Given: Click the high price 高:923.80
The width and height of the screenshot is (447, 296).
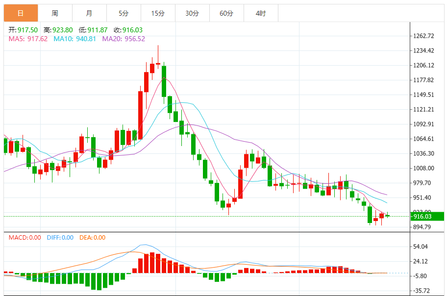Looking at the screenshot, I should (x=58, y=30).
